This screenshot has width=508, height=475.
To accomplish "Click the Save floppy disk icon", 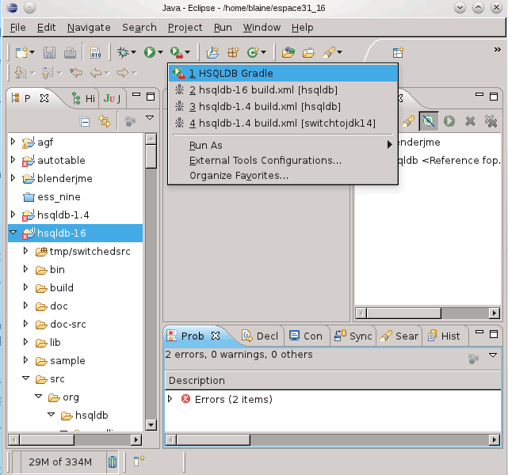I will pos(49,52).
